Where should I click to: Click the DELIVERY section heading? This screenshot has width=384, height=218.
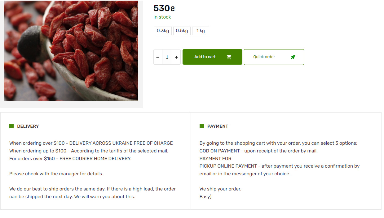coord(28,126)
